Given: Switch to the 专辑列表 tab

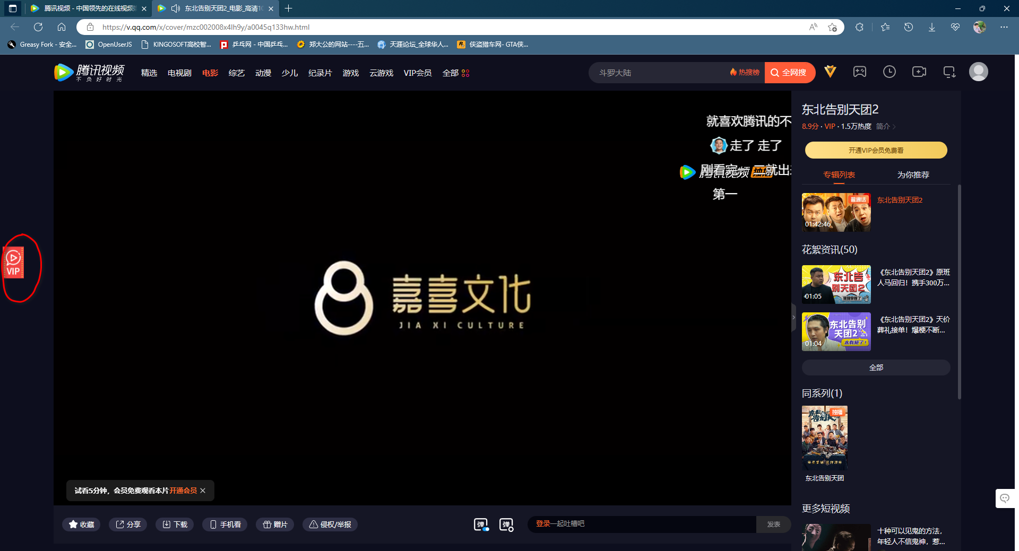Looking at the screenshot, I should point(839,174).
